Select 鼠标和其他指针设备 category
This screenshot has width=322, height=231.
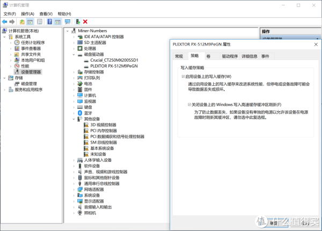[101, 177]
